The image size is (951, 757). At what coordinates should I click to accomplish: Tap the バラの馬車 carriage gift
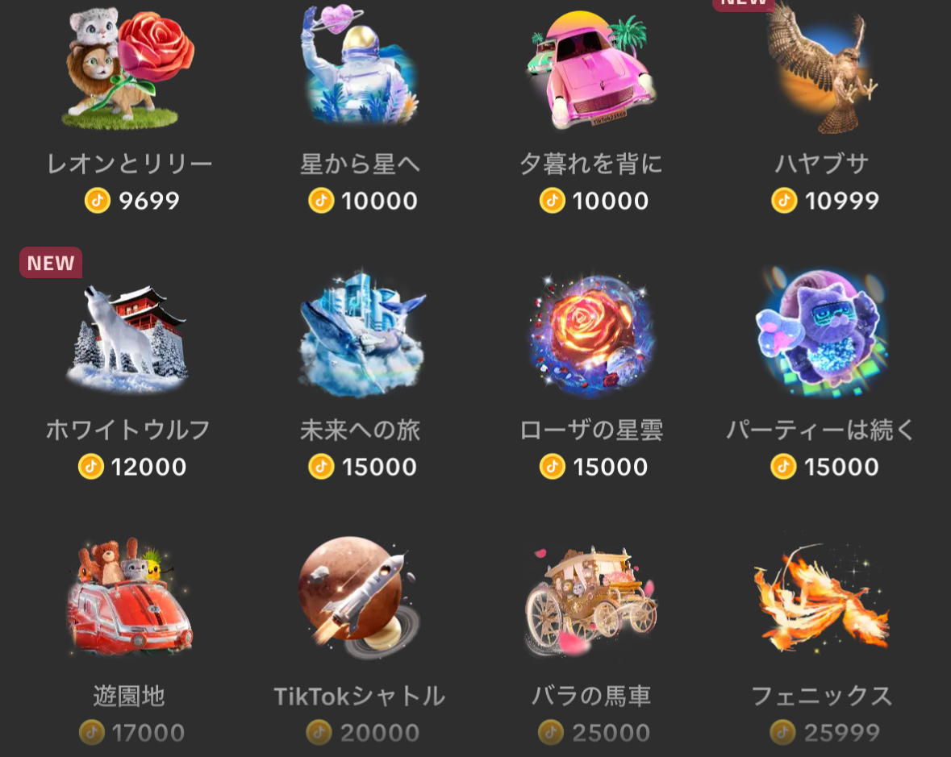591,601
